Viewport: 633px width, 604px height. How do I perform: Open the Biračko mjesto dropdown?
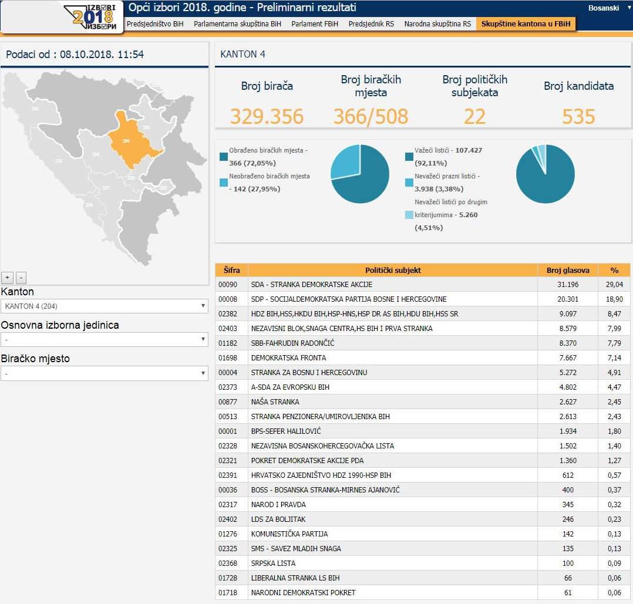coord(105,373)
